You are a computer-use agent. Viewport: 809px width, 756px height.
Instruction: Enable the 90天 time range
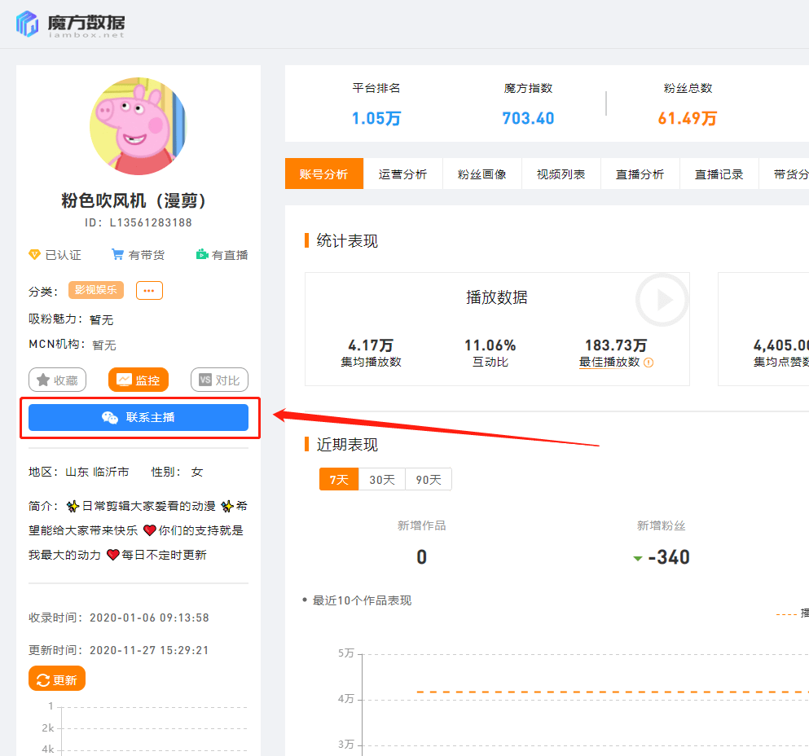(428, 480)
